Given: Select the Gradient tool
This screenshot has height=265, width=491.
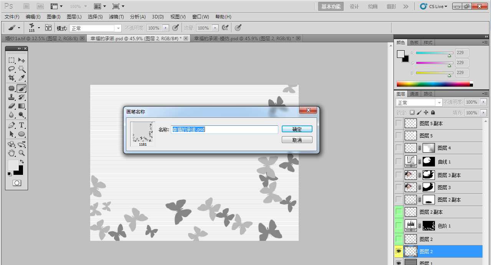Looking at the screenshot, I should tap(22, 106).
